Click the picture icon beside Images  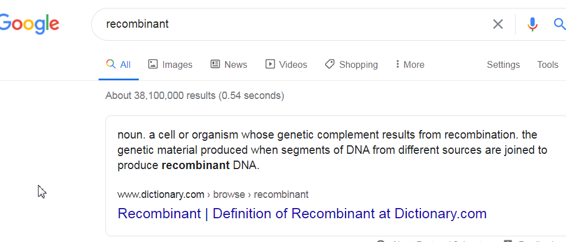pyautogui.click(x=153, y=64)
